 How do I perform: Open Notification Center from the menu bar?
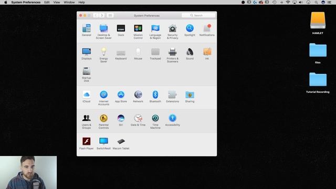click(x=329, y=2)
